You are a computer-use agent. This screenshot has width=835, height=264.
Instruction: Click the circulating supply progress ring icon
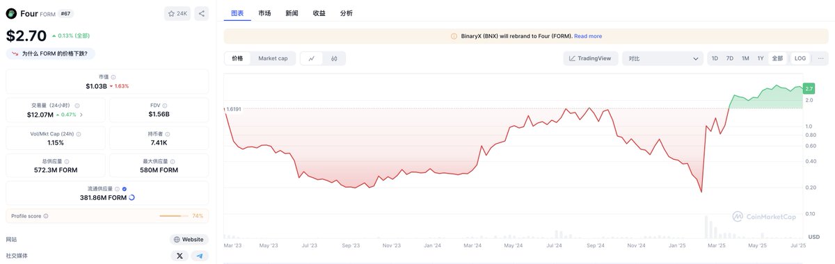click(x=132, y=198)
